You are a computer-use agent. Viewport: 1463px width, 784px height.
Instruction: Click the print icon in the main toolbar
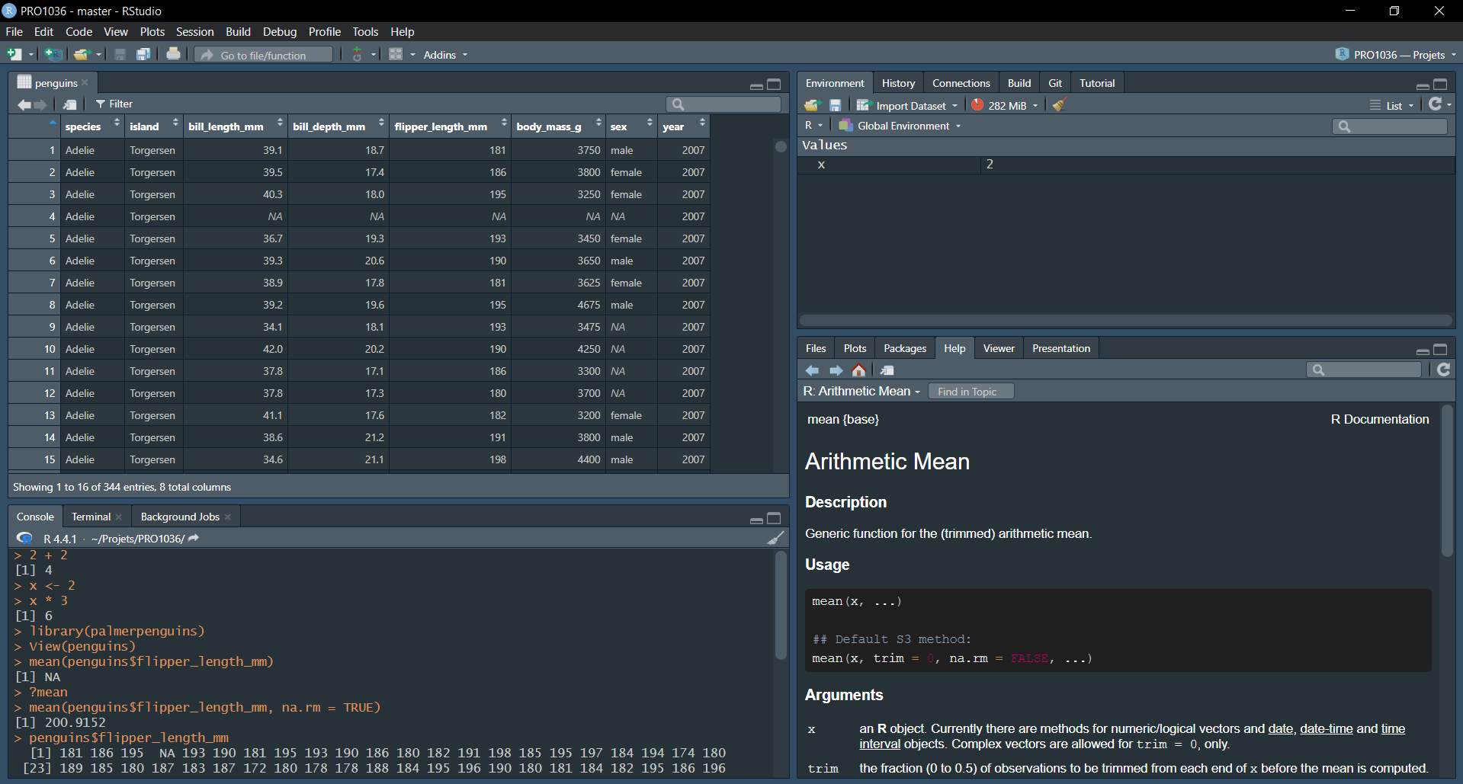[x=173, y=54]
